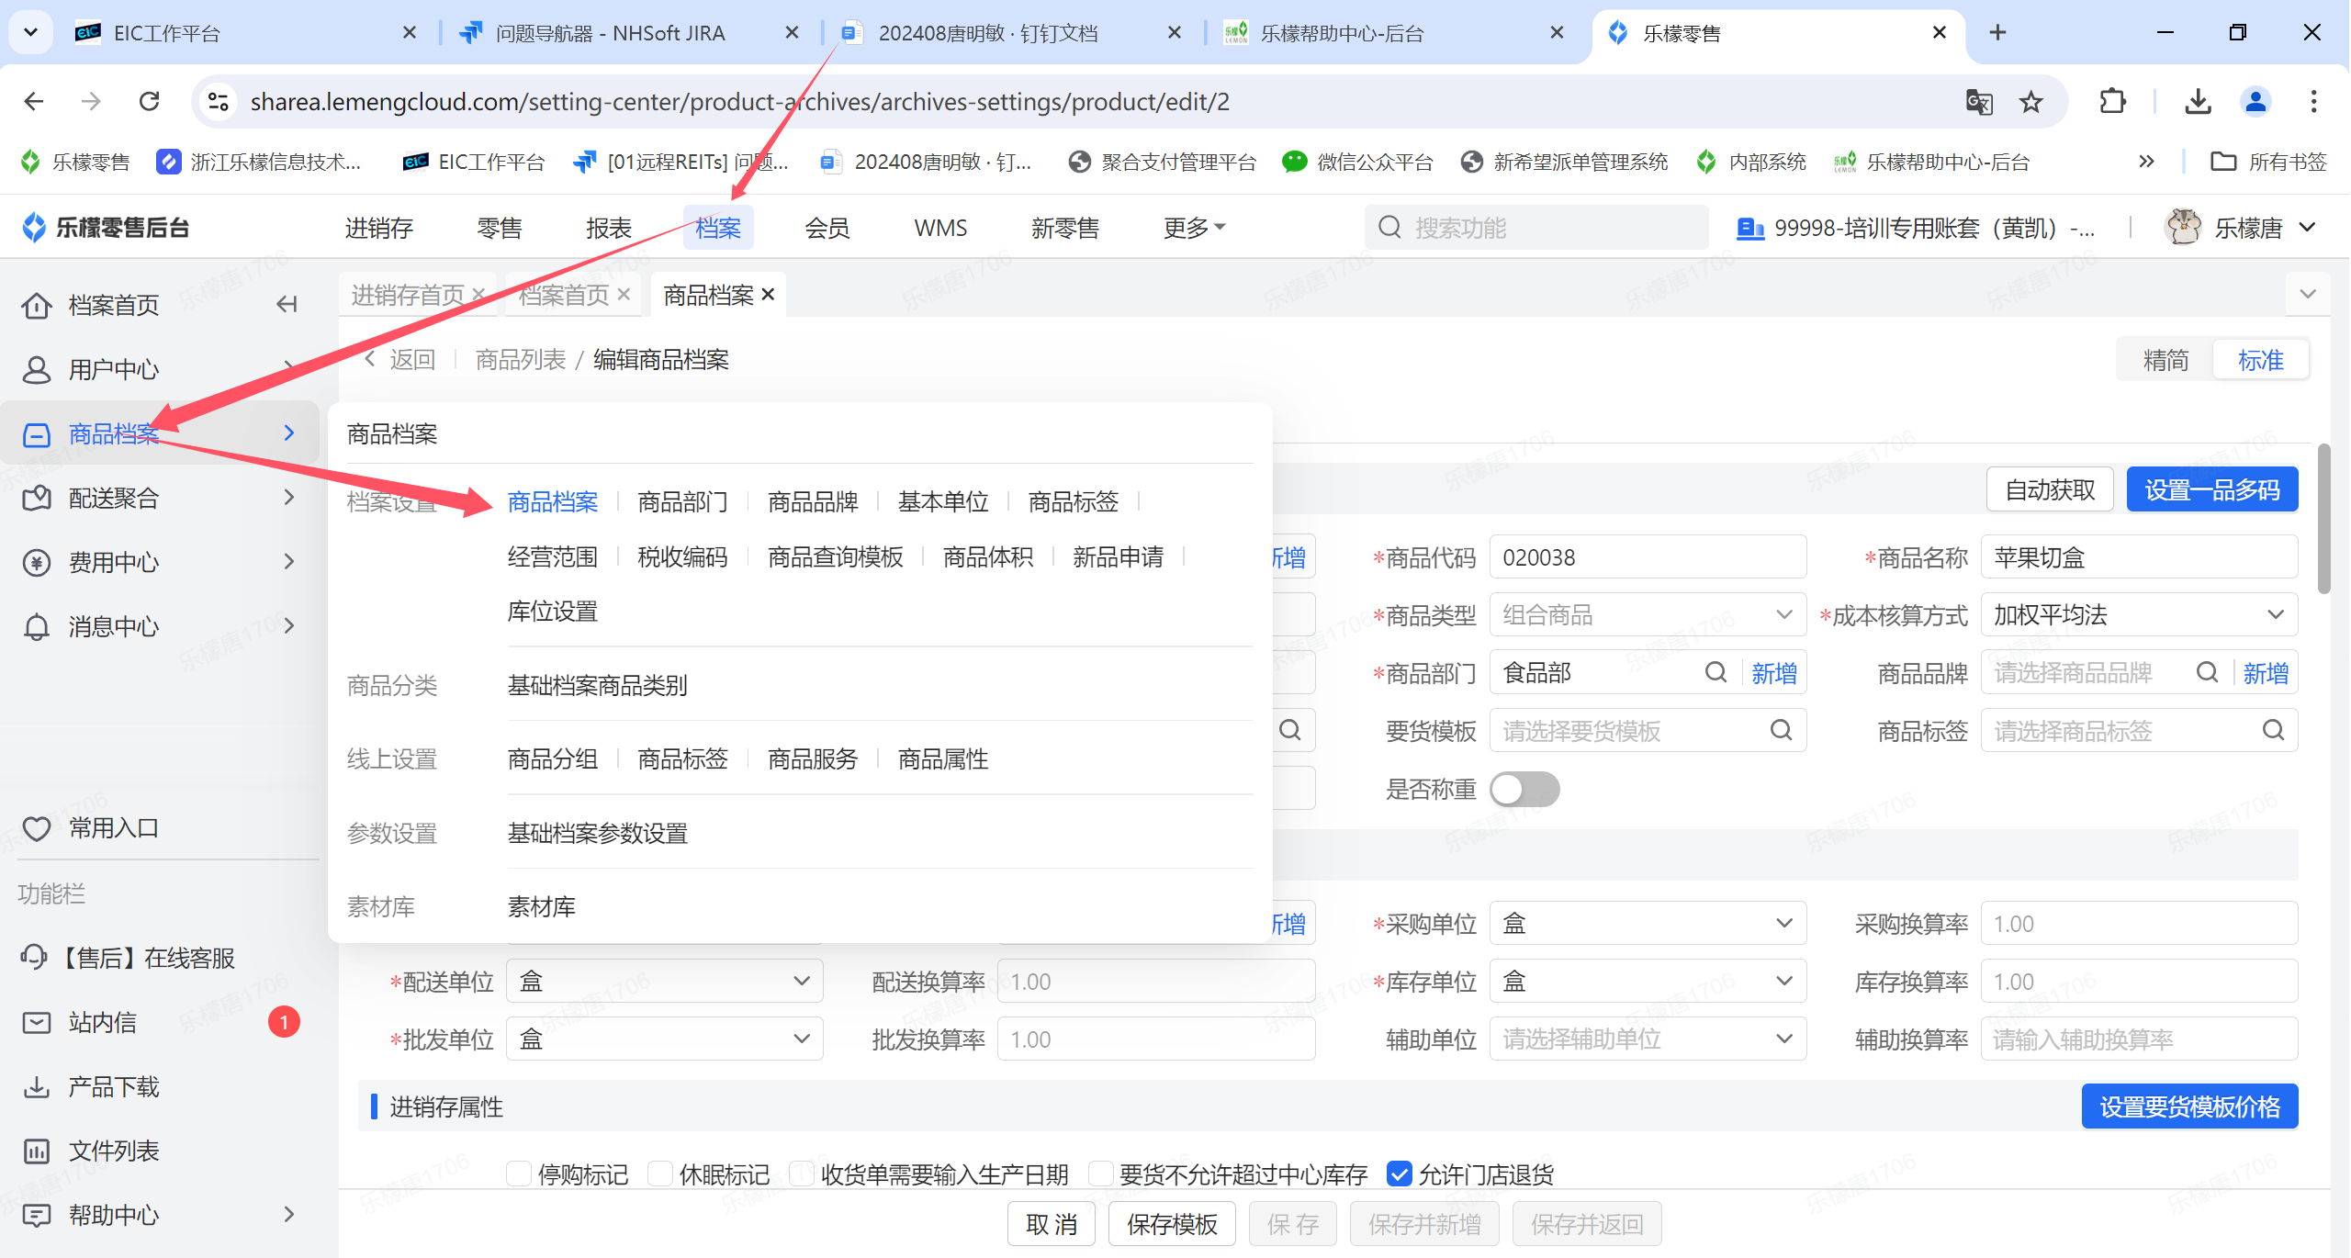Open the 采购单位 dropdown

[1648, 923]
